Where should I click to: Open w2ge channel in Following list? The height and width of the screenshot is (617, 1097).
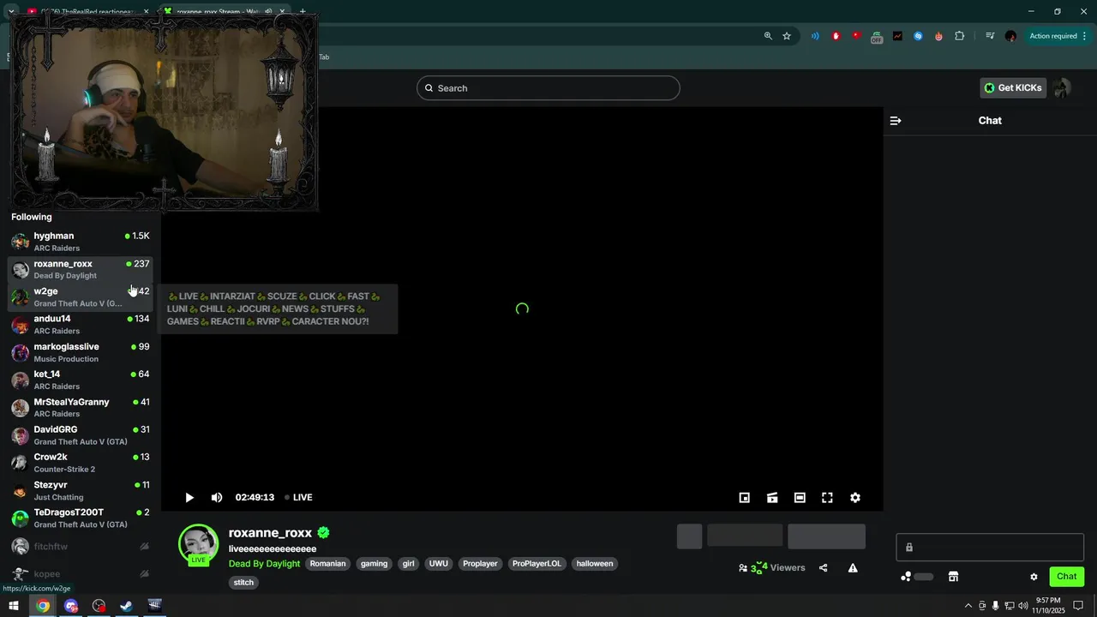pos(81,297)
